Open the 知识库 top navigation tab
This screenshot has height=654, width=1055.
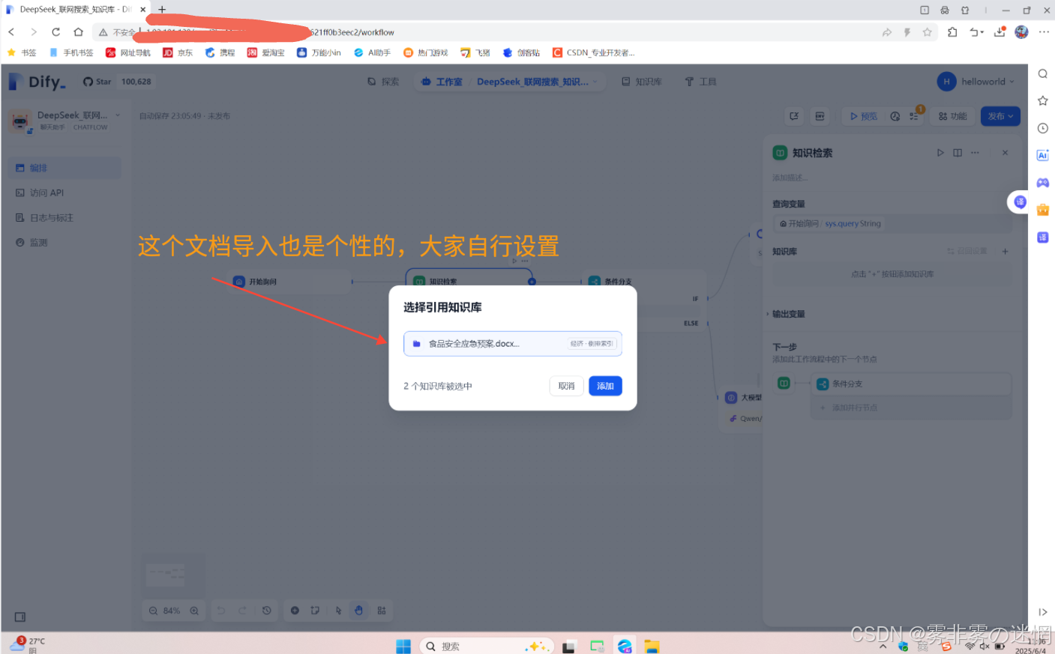(x=642, y=82)
